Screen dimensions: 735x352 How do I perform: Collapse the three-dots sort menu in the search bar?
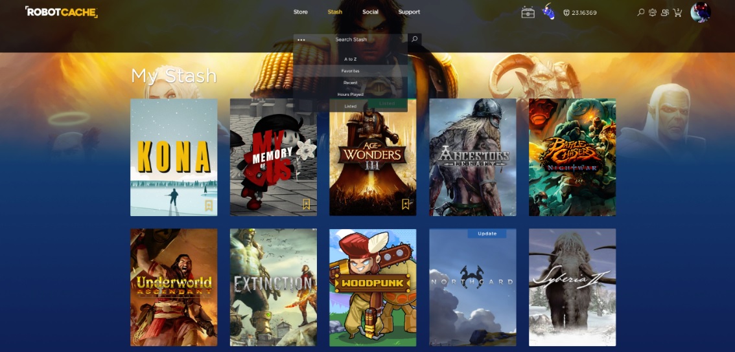pos(301,39)
